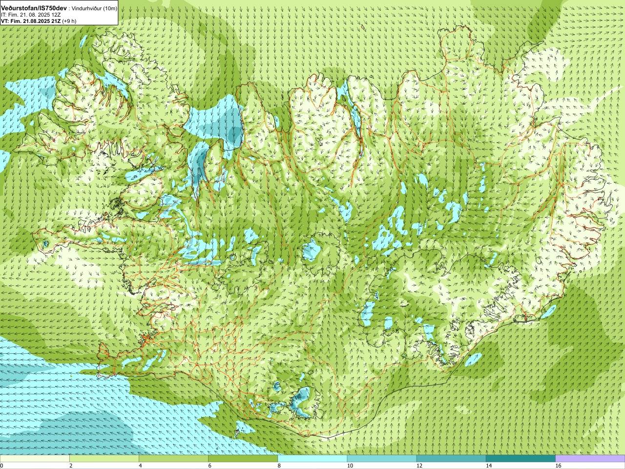
Task: Click the legend value label '2'
Action: [x=71, y=466]
